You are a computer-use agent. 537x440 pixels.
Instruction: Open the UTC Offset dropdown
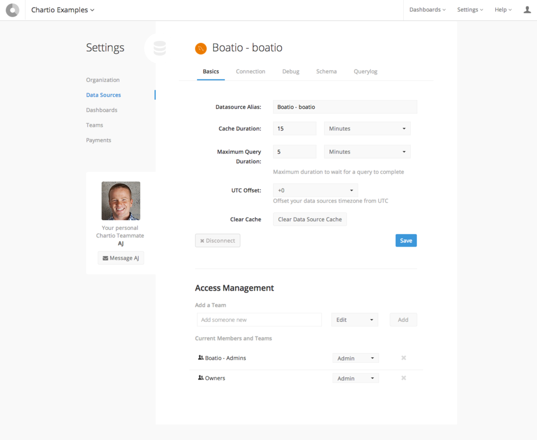click(315, 190)
